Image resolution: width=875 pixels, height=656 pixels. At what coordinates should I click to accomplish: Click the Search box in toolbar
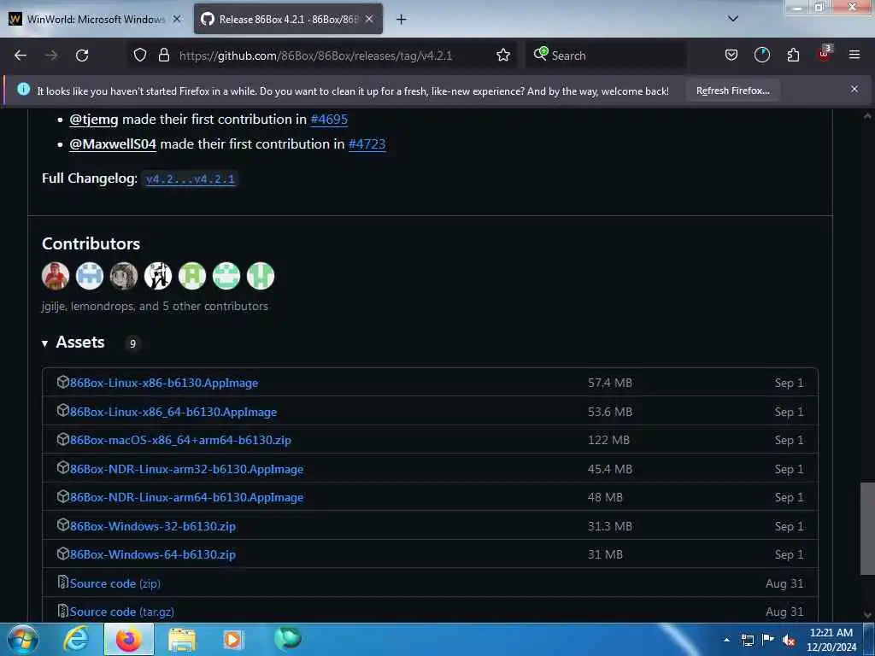pos(606,56)
